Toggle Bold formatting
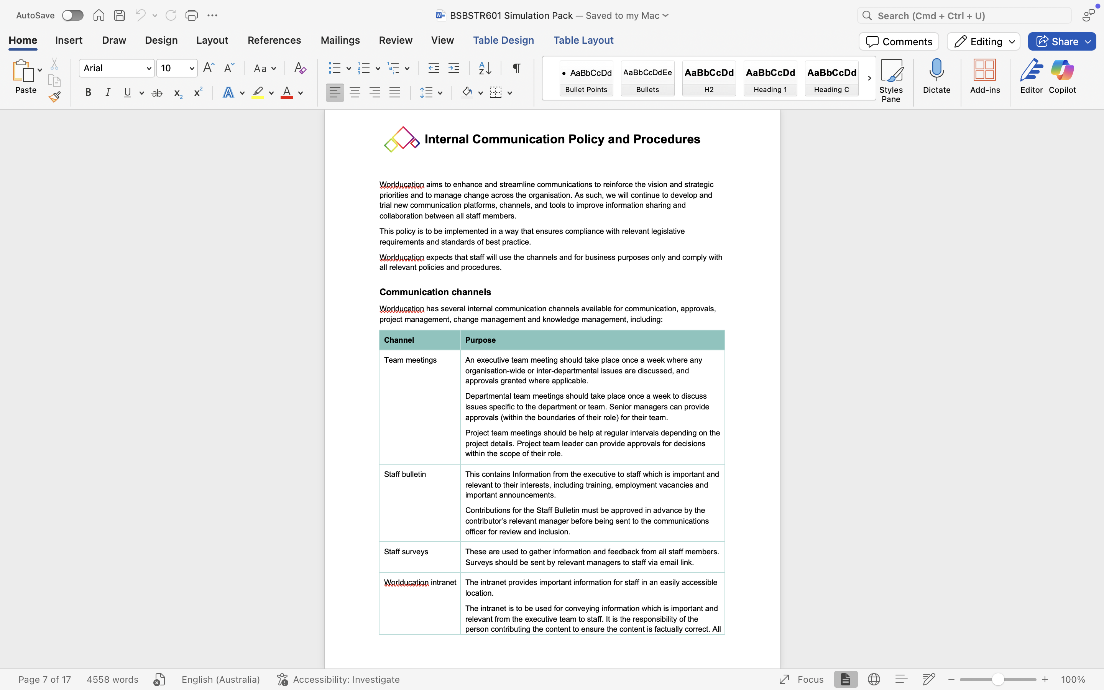The image size is (1104, 690). click(88, 93)
